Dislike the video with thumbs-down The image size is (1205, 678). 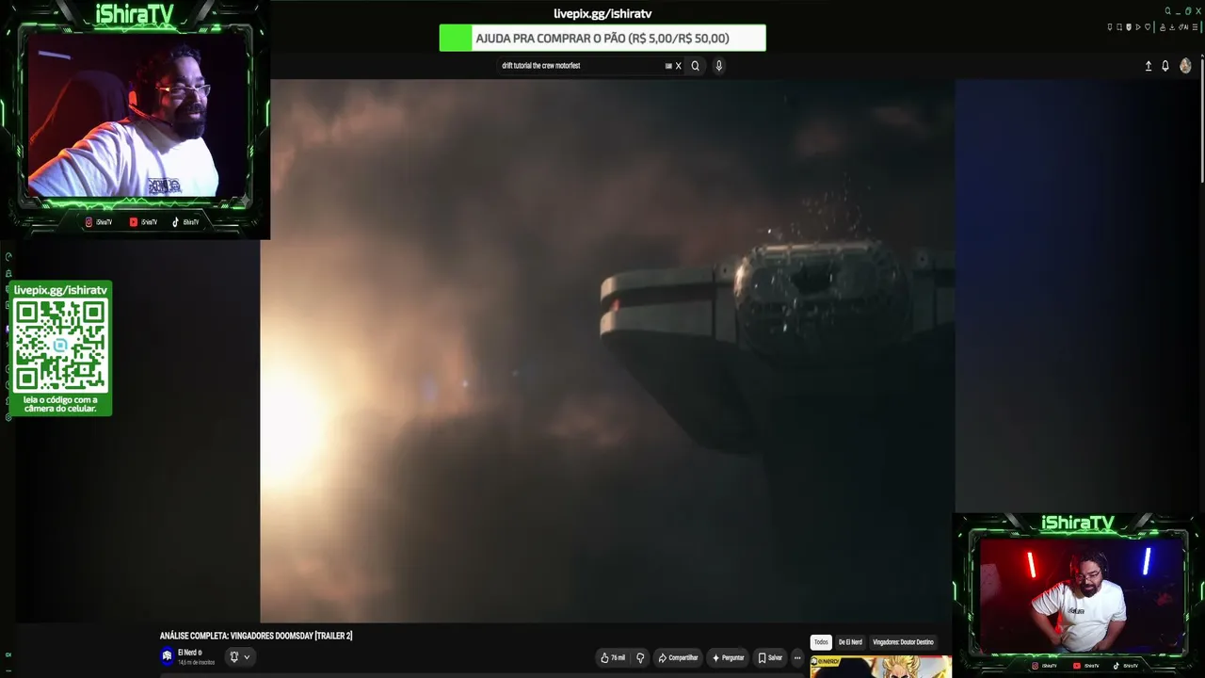pos(640,658)
